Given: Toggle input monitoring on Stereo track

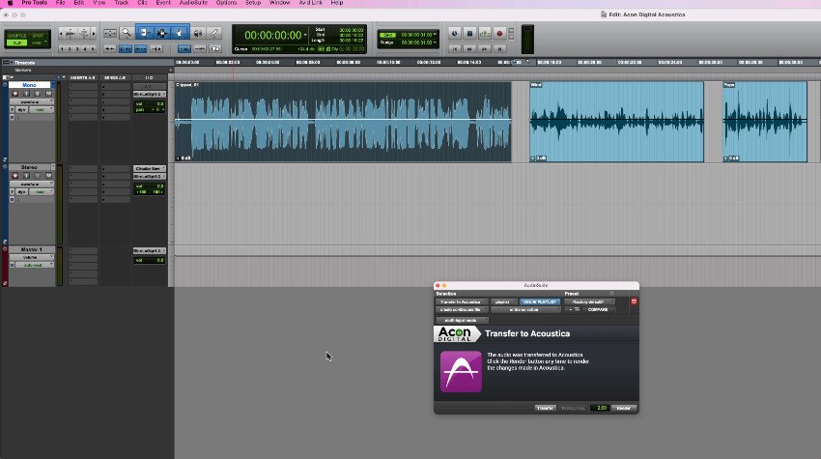Looking at the screenshot, I should pyautogui.click(x=26, y=176).
